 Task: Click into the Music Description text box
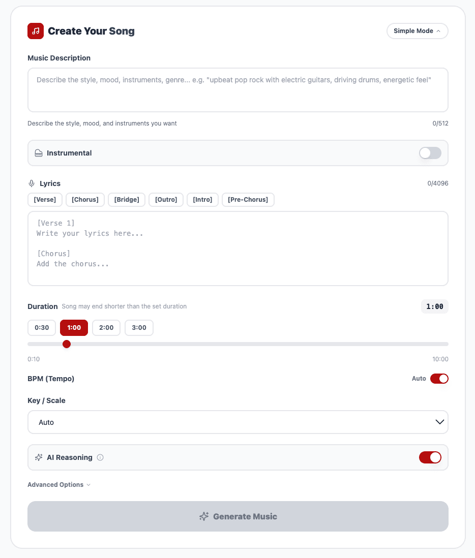237,90
